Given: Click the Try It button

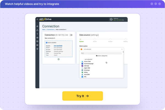Looking at the screenshot, I should coord(82,96).
